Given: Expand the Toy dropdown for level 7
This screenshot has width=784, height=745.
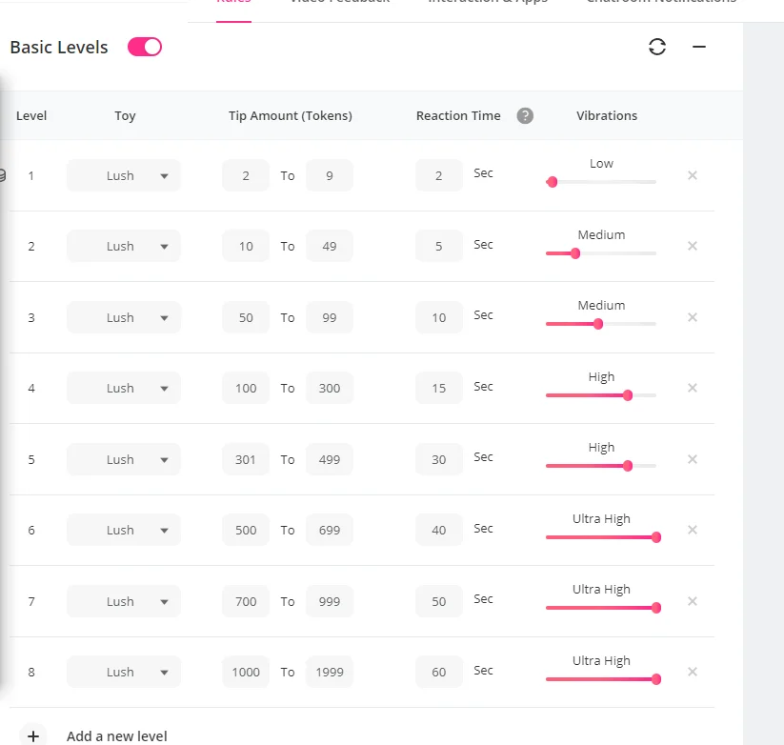Looking at the screenshot, I should pos(124,601).
